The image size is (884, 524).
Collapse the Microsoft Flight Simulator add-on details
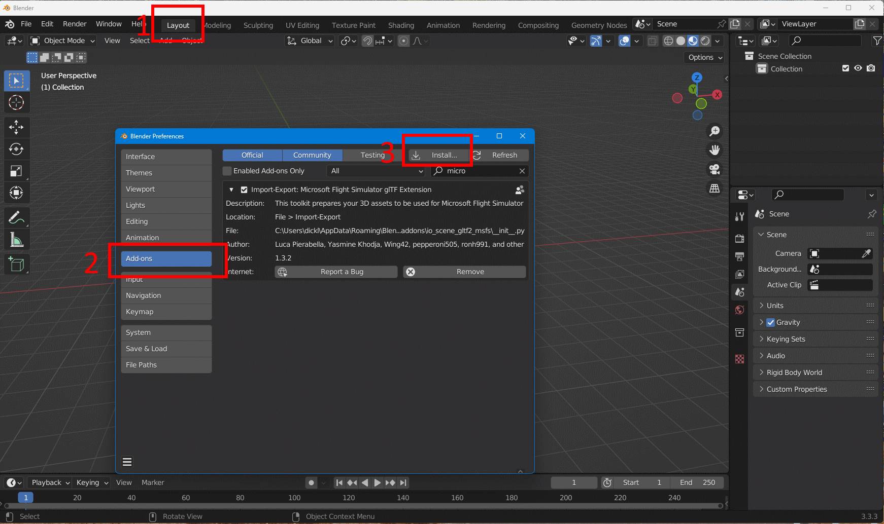231,190
